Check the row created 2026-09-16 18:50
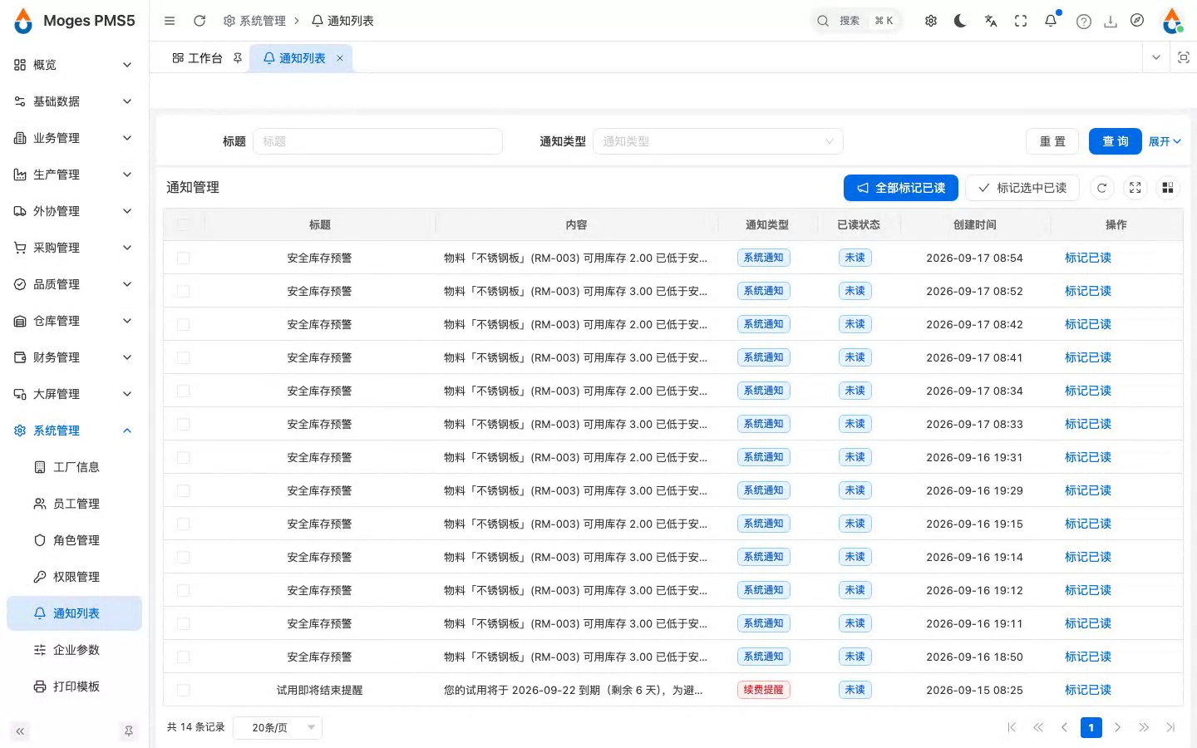 click(x=183, y=657)
